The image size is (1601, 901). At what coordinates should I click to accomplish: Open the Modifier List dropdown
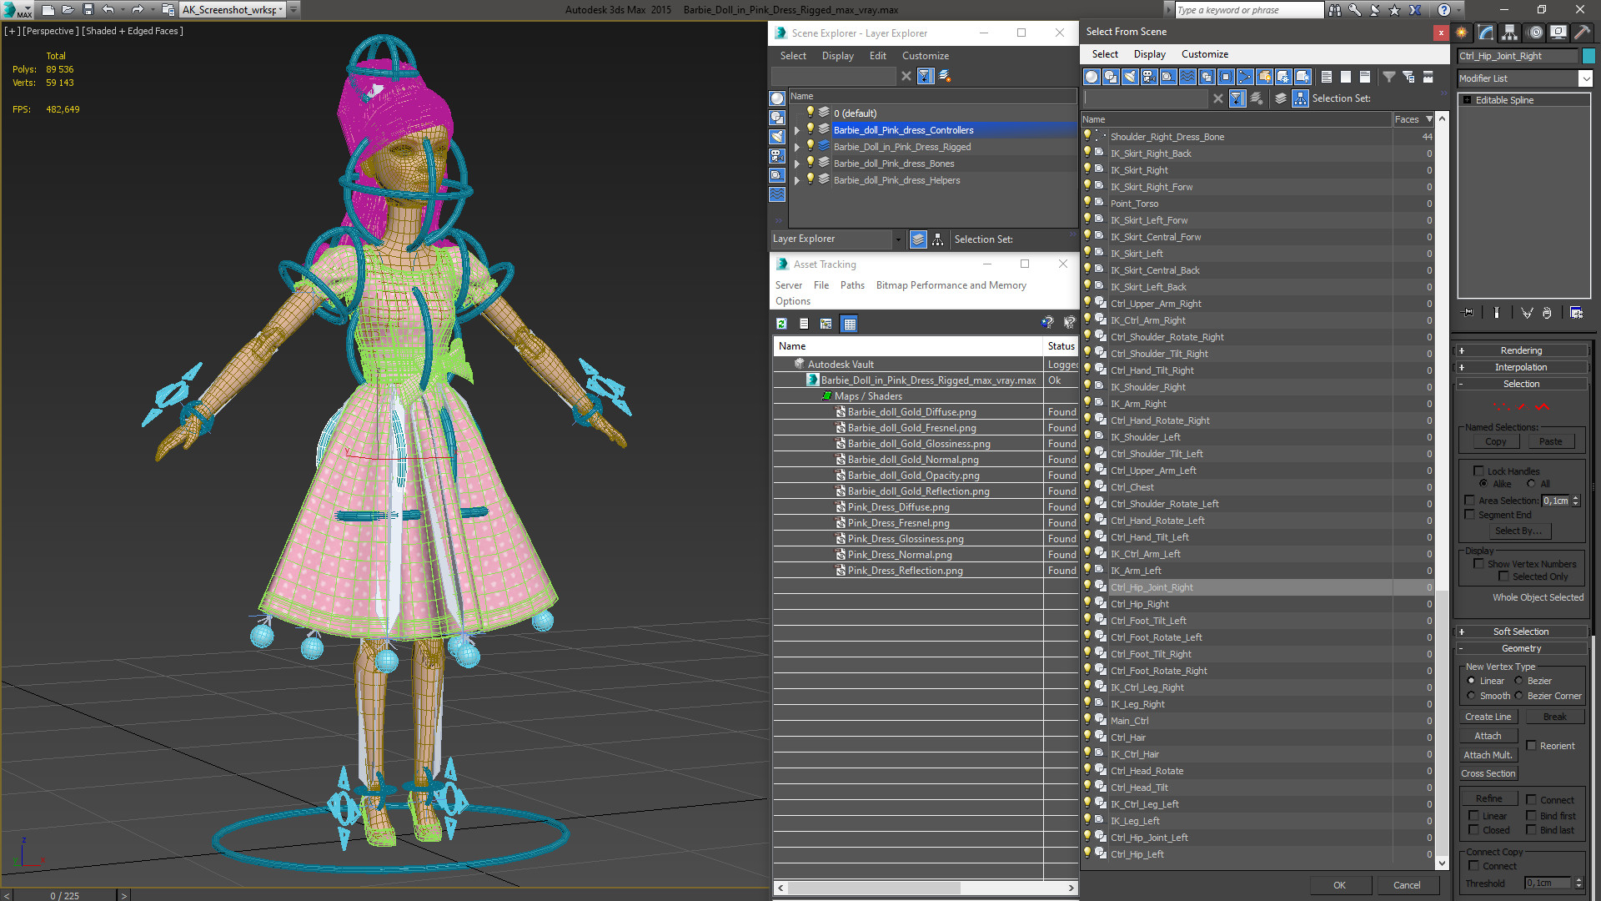pyautogui.click(x=1585, y=78)
